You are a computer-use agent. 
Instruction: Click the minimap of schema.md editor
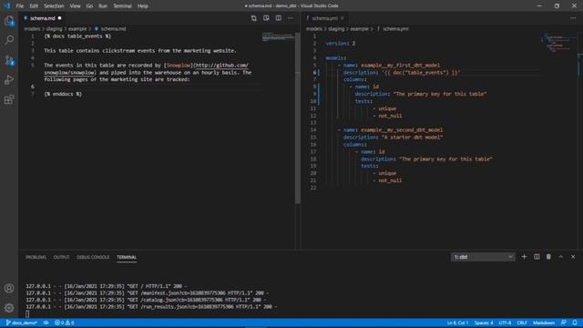click(x=278, y=36)
